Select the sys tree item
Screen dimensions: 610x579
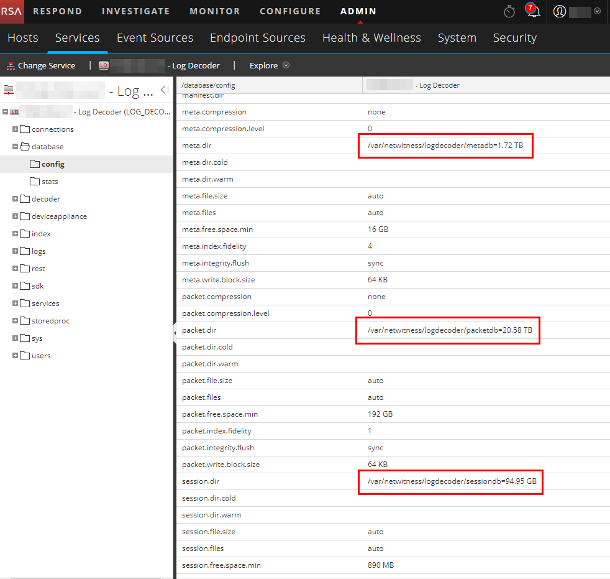37,338
